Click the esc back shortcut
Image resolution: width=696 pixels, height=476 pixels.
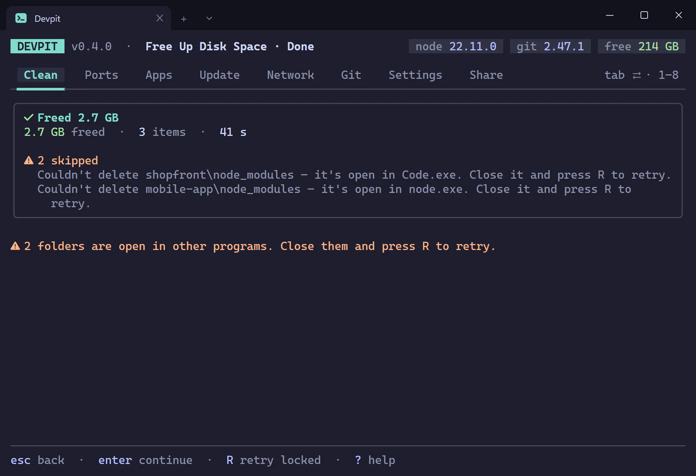click(x=37, y=460)
